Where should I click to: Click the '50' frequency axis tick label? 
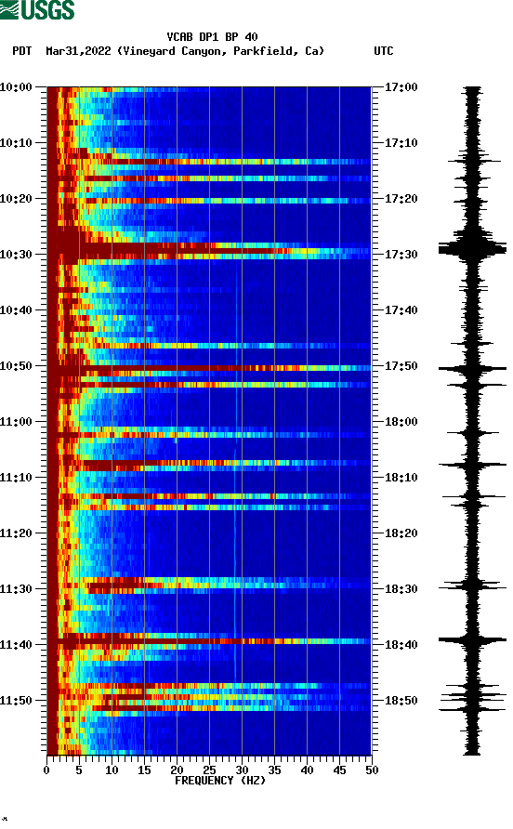pyautogui.click(x=372, y=770)
